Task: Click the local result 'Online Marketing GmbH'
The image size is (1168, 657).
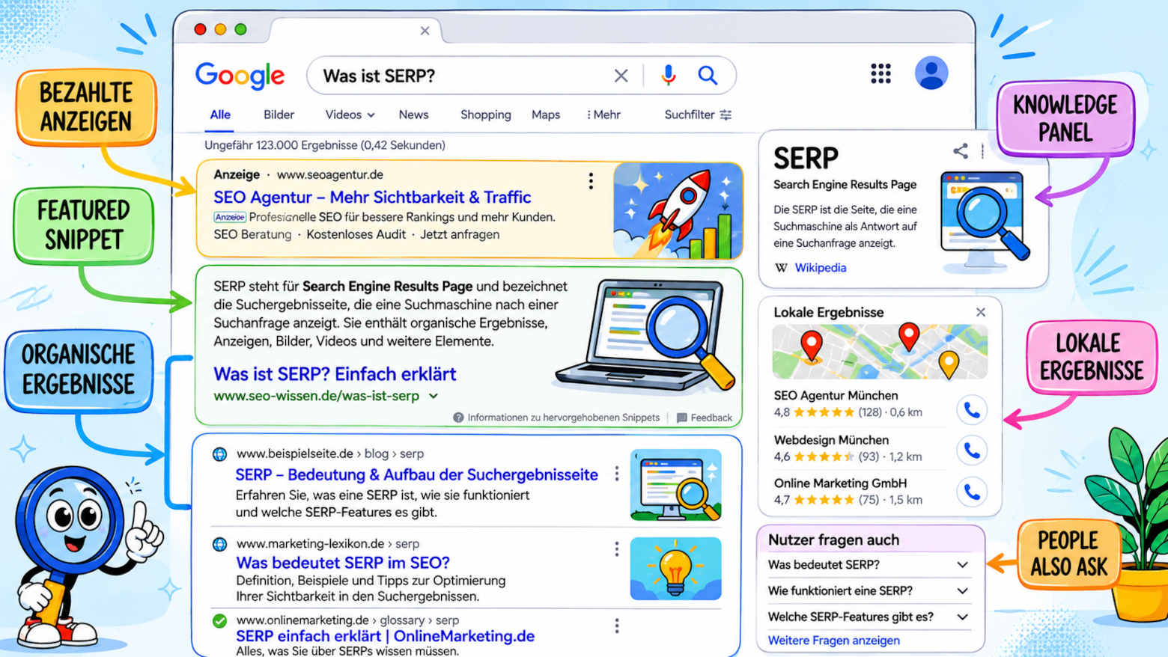Action: (840, 483)
